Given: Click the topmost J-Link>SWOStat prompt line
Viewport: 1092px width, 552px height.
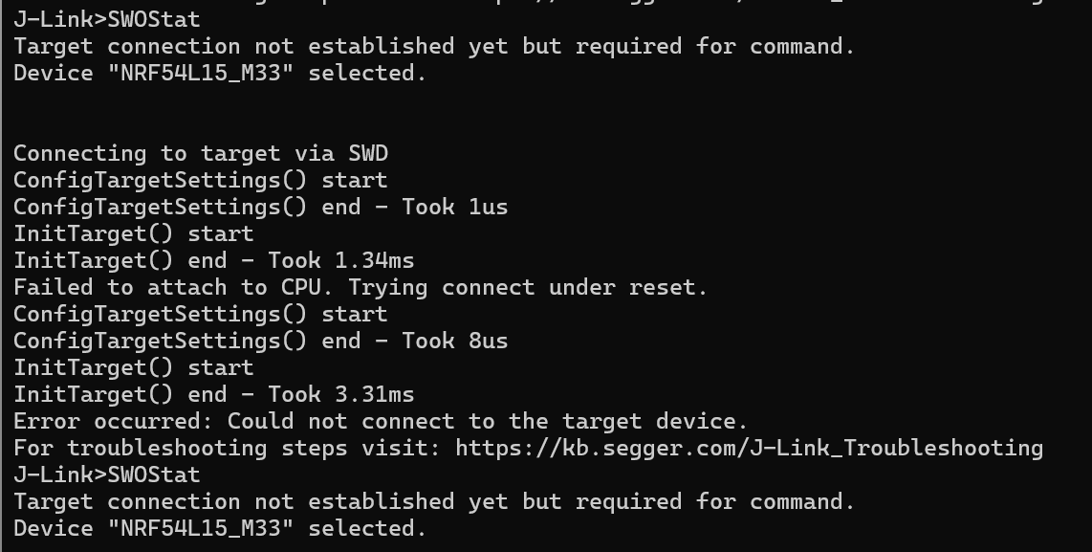Looking at the screenshot, I should tap(107, 19).
